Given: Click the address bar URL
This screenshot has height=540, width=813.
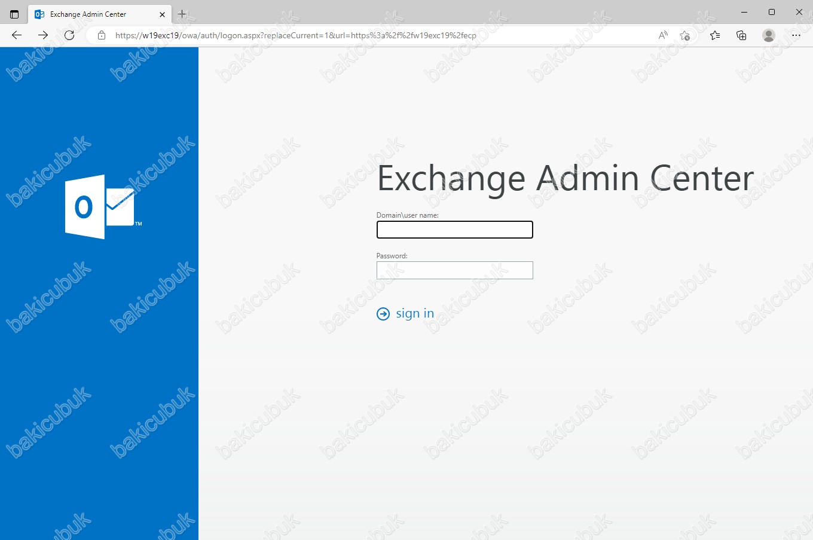Looking at the screenshot, I should click(296, 35).
